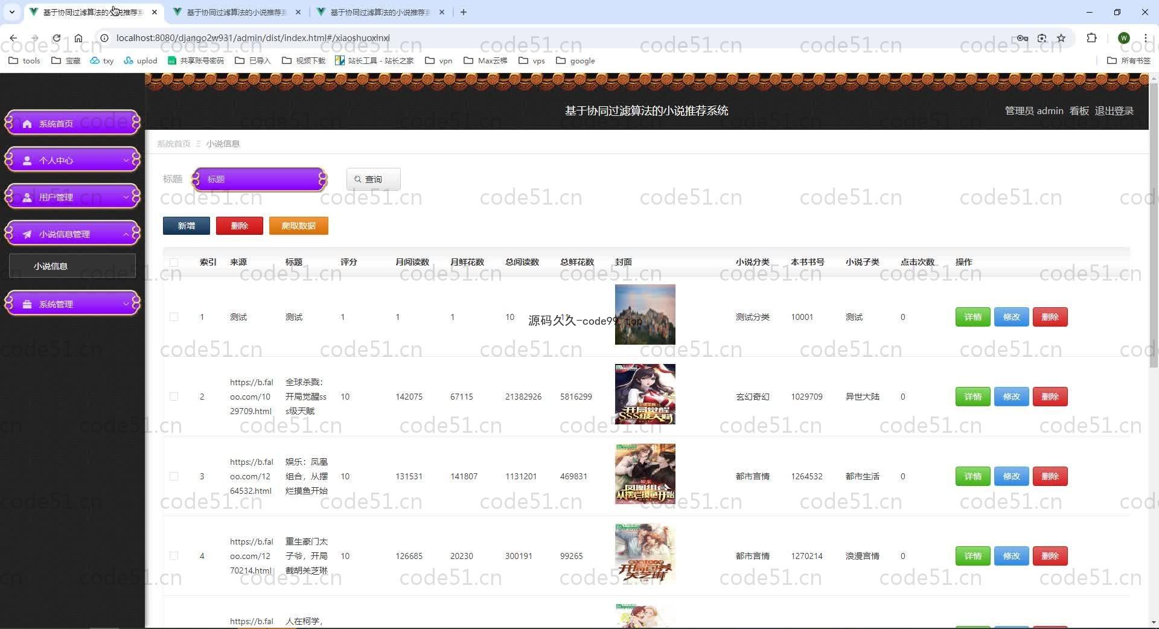
Task: Click the page vertical scrollbar
Action: tap(1154, 226)
